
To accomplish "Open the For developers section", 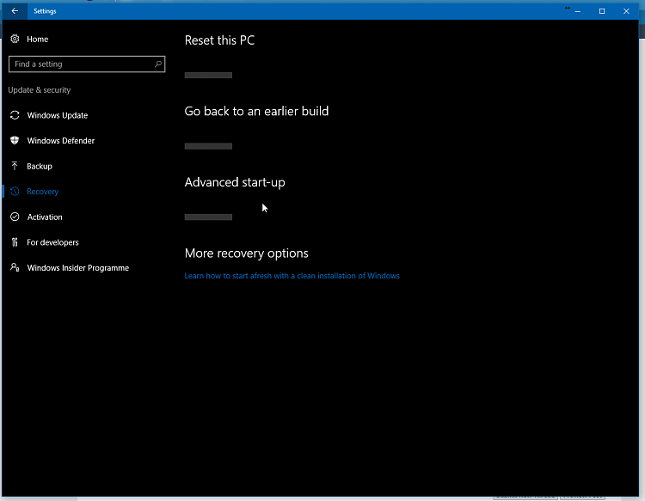I will [52, 242].
